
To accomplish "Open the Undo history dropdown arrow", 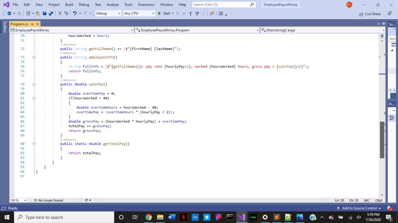I will click(x=80, y=14).
